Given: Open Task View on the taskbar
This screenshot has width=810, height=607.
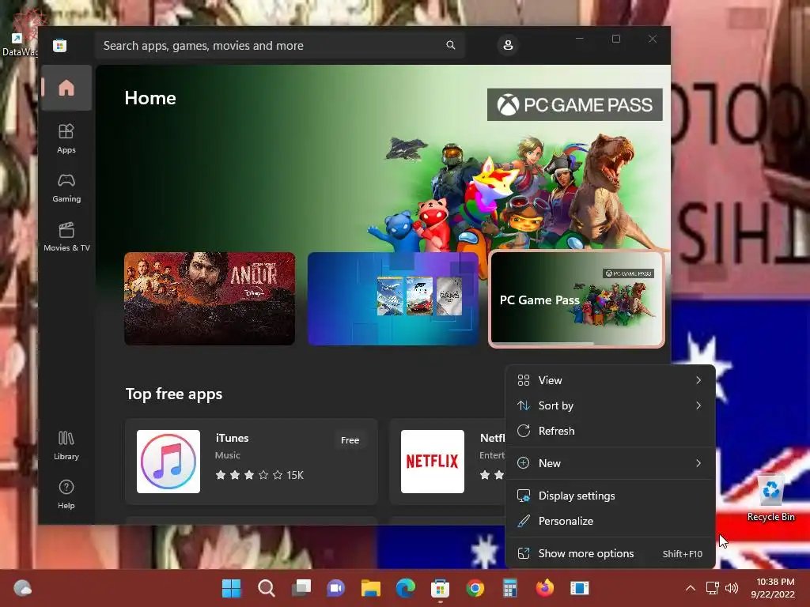Looking at the screenshot, I should (301, 588).
